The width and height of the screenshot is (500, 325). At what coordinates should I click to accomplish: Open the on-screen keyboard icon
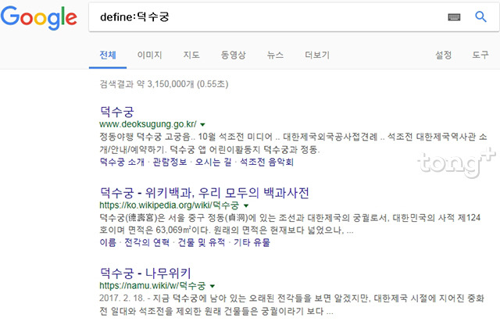tap(454, 17)
